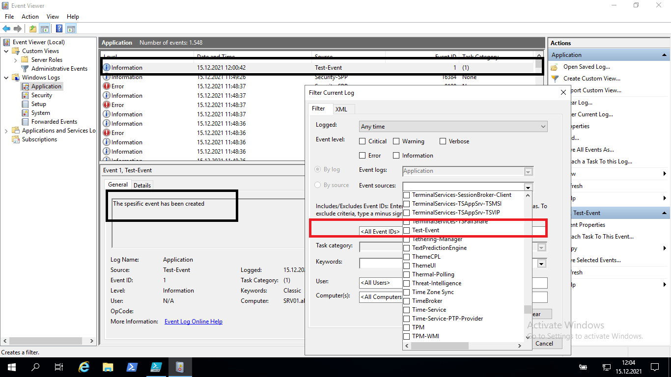The height and width of the screenshot is (377, 671).
Task: Collapse the Event sources dropdown arrow
Action: (x=528, y=187)
